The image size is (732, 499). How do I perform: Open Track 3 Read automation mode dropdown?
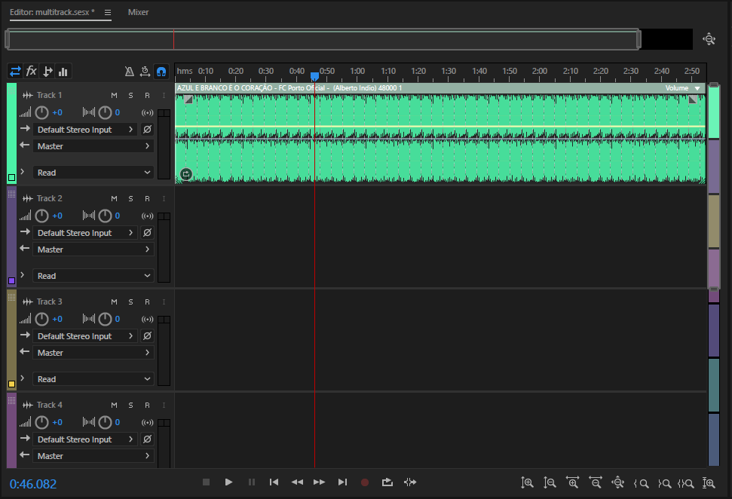tap(93, 379)
